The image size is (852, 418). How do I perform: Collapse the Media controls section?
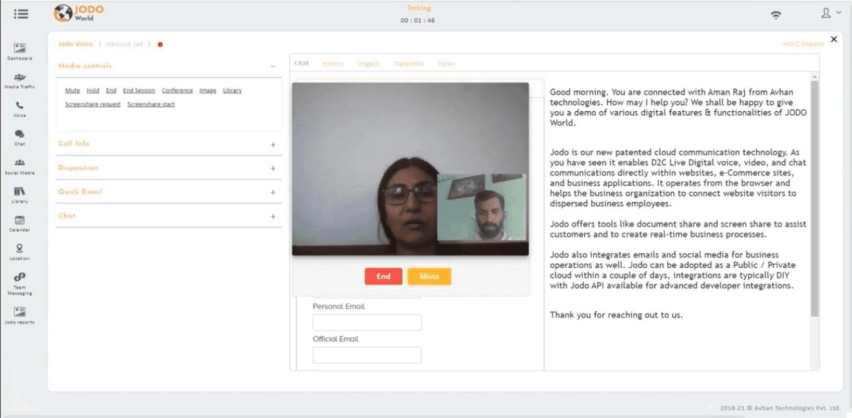[x=273, y=66]
